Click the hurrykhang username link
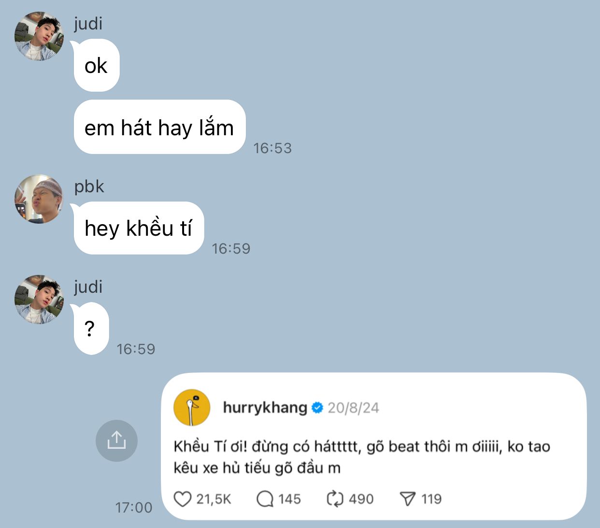This screenshot has height=528, width=600. point(265,408)
